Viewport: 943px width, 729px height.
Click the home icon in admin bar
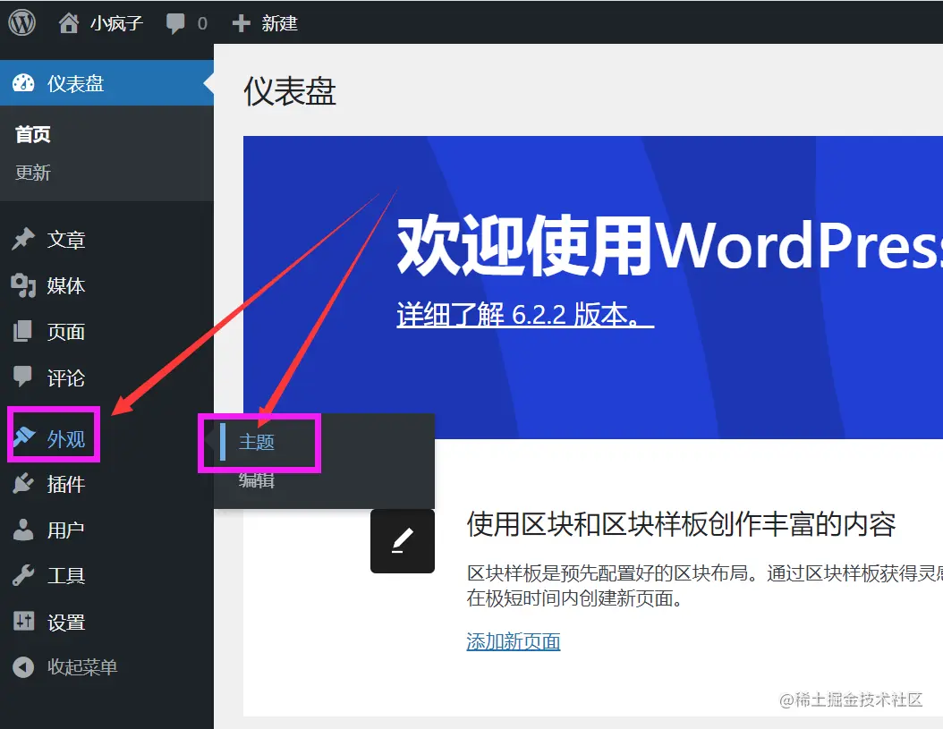pos(69,23)
